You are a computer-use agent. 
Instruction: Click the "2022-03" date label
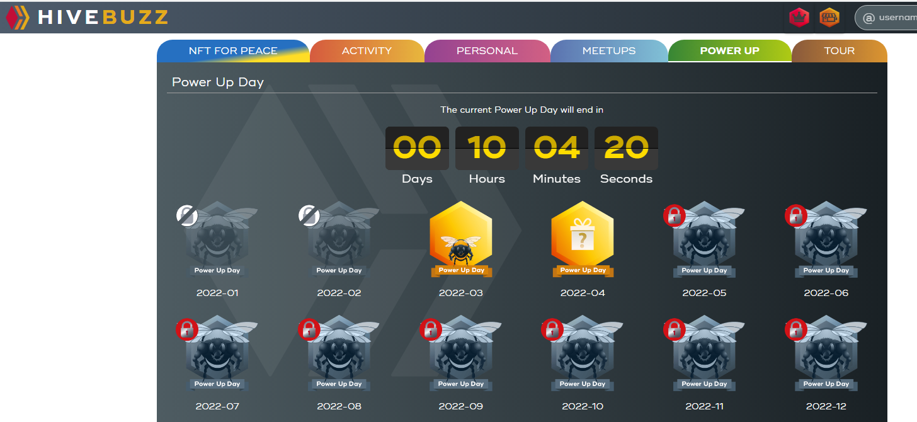pyautogui.click(x=460, y=293)
